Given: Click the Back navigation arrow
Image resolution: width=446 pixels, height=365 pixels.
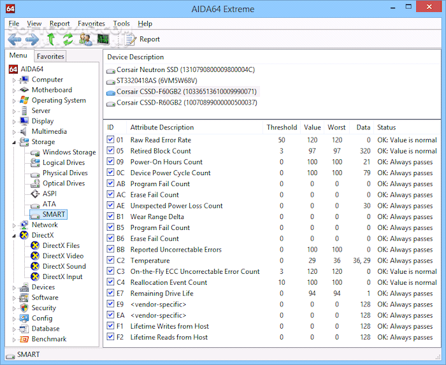Looking at the screenshot, I should (14, 39).
